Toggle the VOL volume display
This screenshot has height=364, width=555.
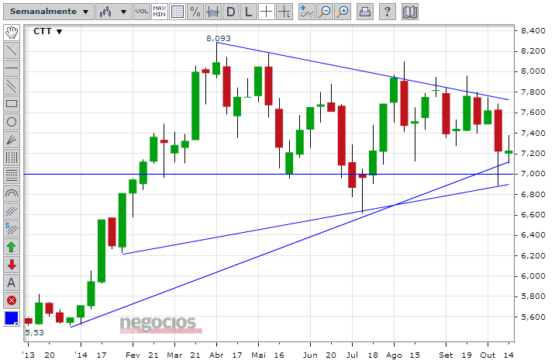142,12
